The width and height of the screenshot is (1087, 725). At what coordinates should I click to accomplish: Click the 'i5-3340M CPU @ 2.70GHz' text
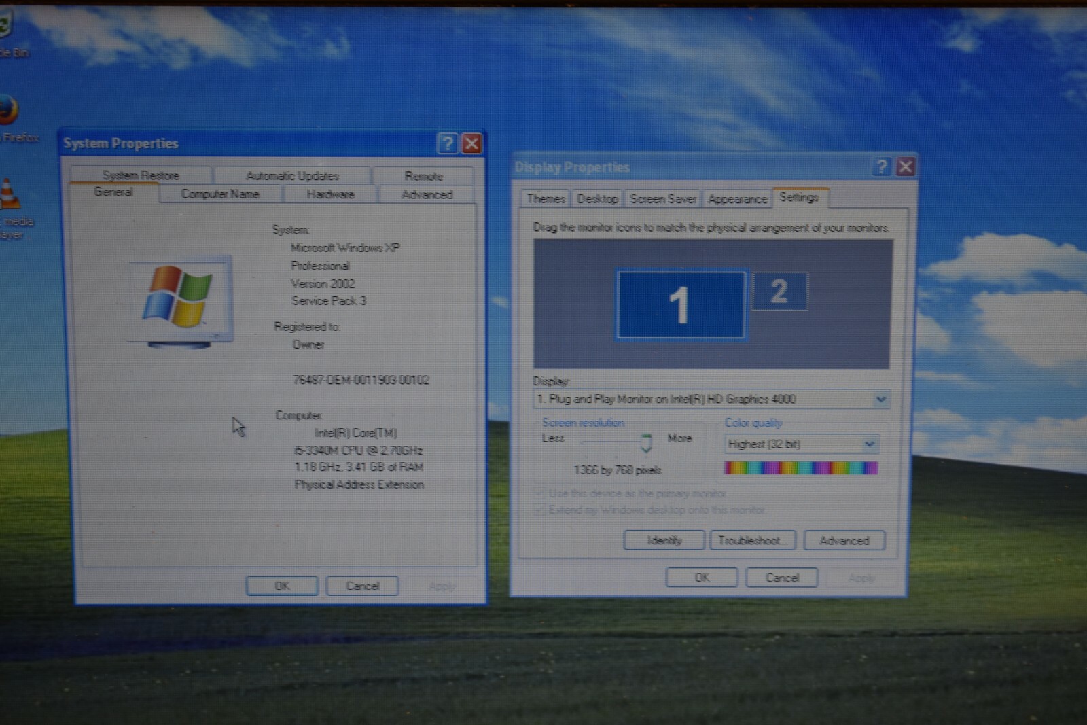(x=358, y=450)
